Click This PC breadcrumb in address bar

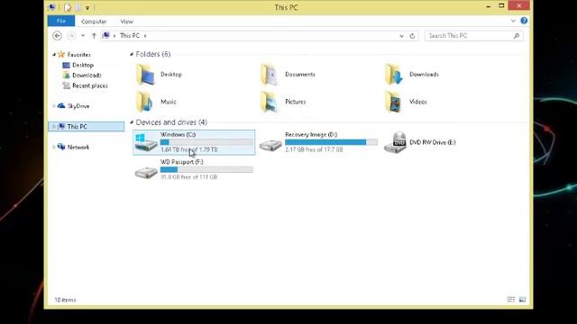tap(130, 36)
